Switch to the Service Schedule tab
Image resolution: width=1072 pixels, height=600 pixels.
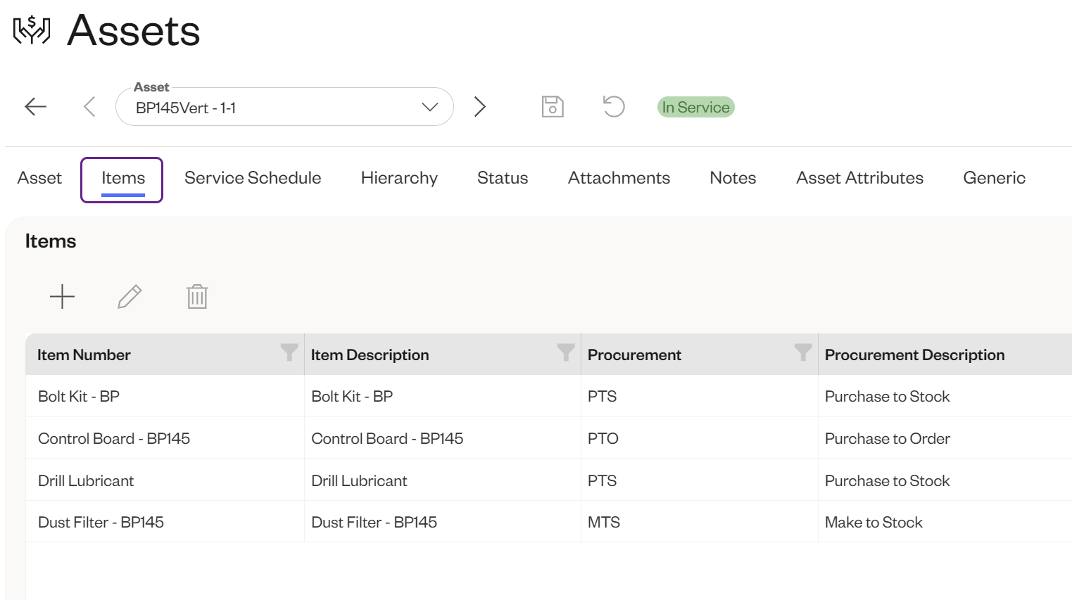pos(253,178)
